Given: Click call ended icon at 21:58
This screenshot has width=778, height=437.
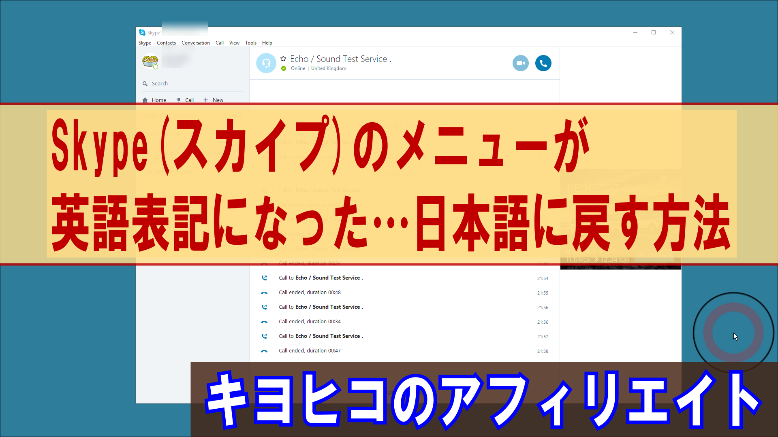Looking at the screenshot, I should coord(264,351).
